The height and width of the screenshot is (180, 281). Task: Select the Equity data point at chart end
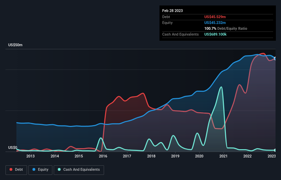coord(275,59)
